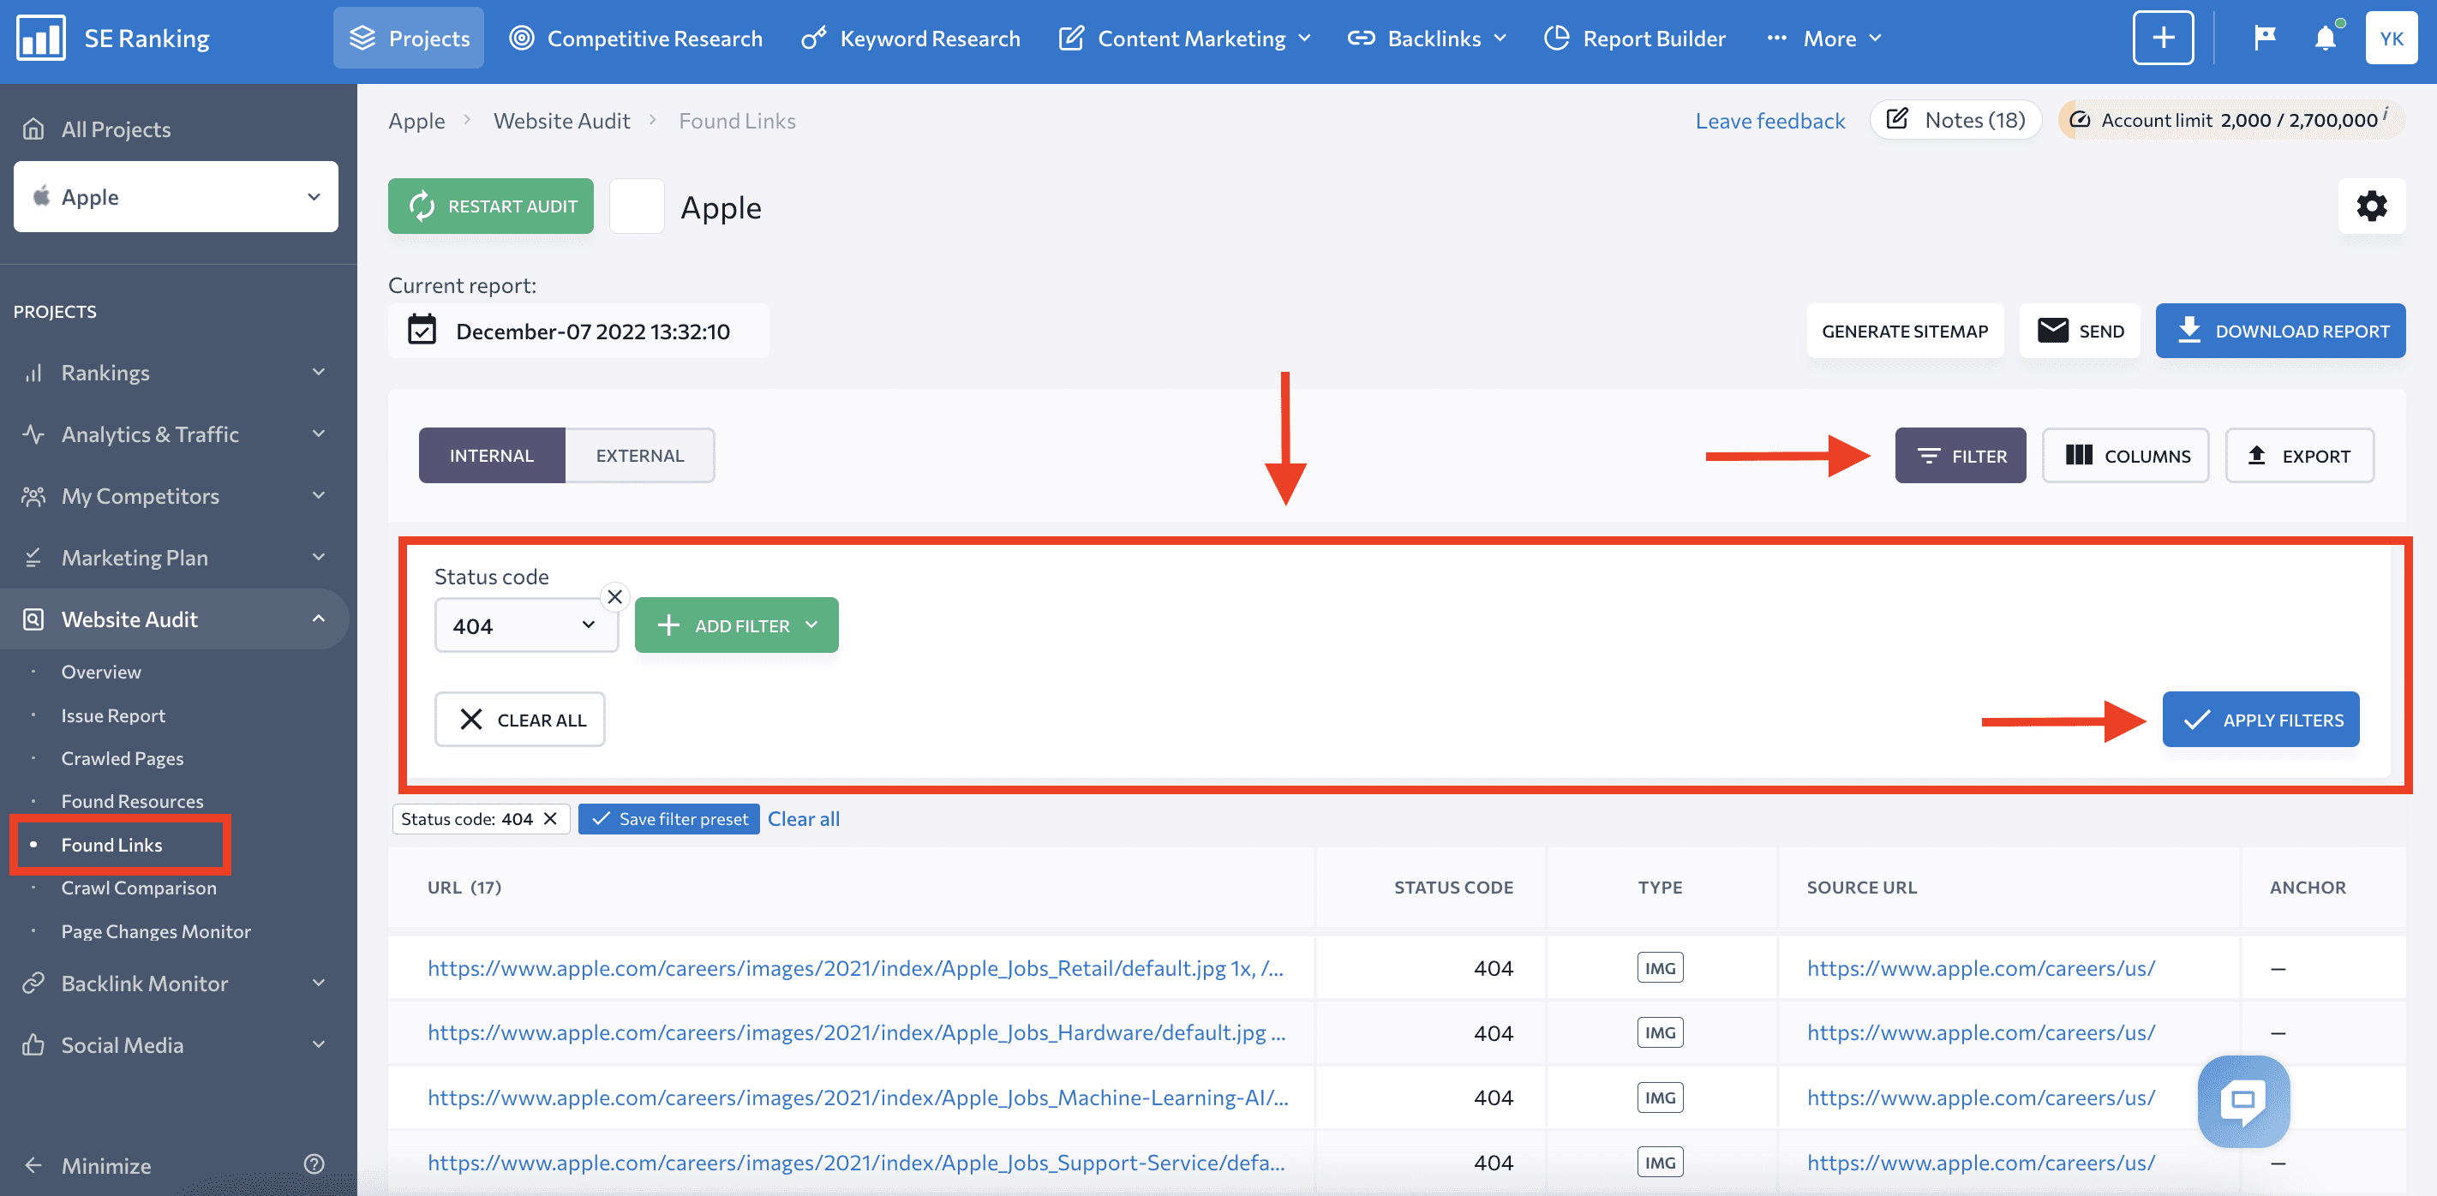Viewport: 2437px width, 1196px height.
Task: Expand the More menu
Action: click(1824, 38)
